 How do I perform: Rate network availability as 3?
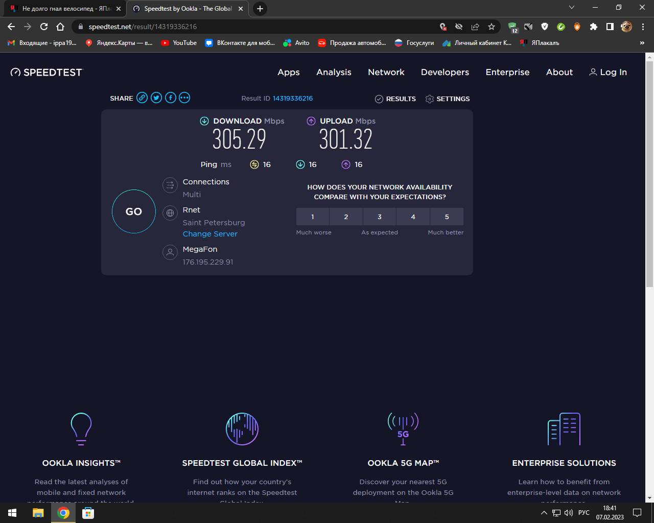(380, 217)
